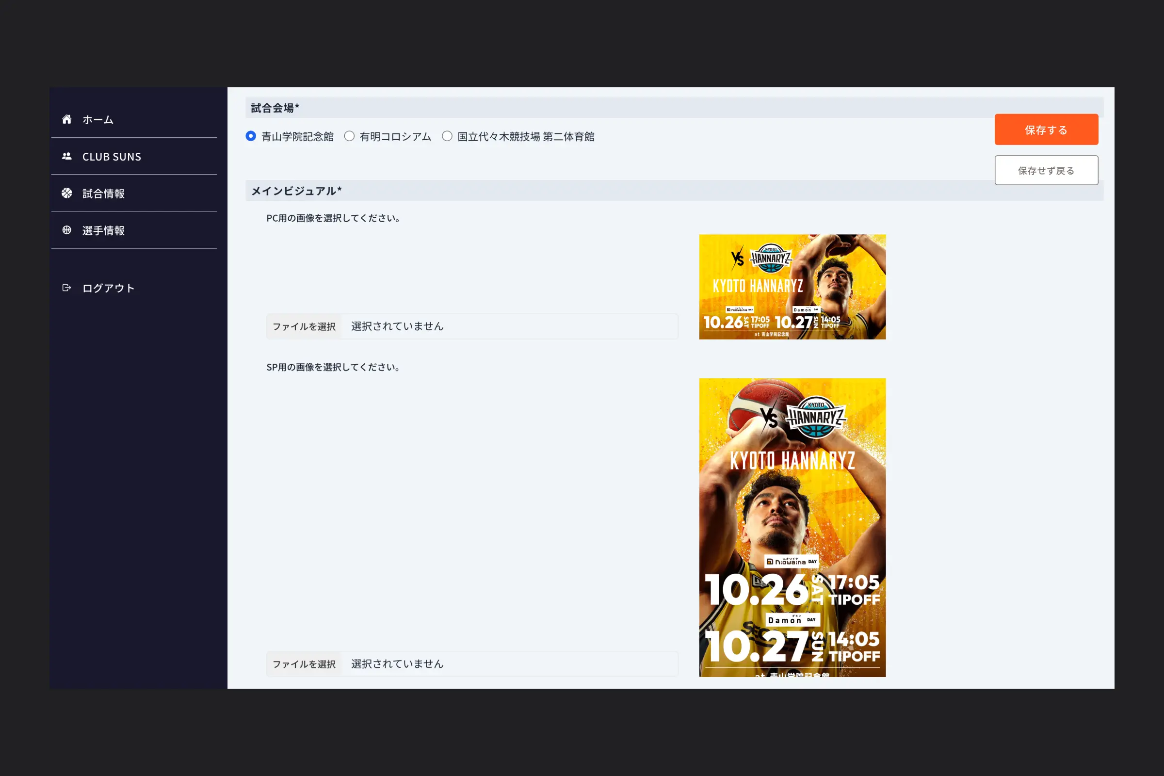The width and height of the screenshot is (1164, 776).
Task: Navigate to 試合情報 in the sidebar
Action: click(103, 193)
